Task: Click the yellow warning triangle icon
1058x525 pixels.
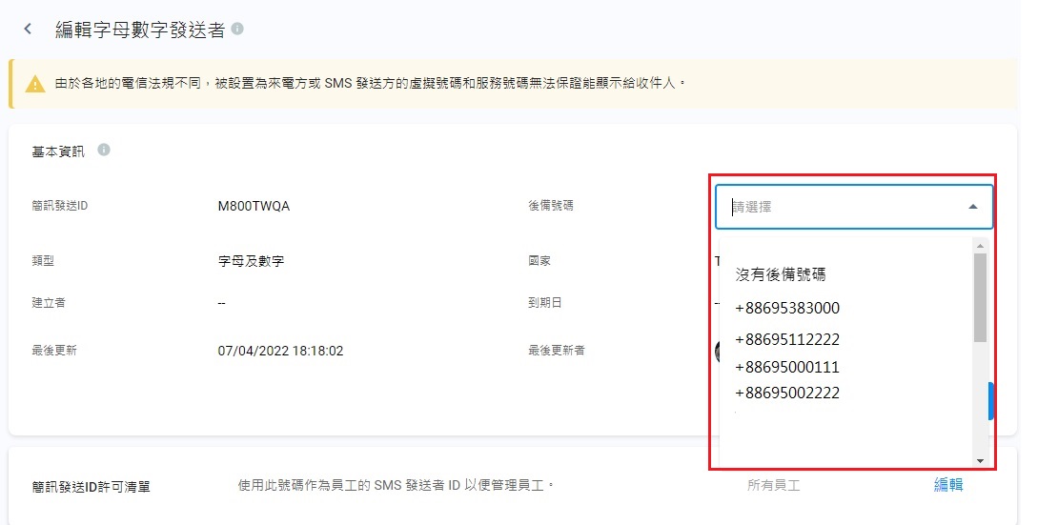Action: 35,84
